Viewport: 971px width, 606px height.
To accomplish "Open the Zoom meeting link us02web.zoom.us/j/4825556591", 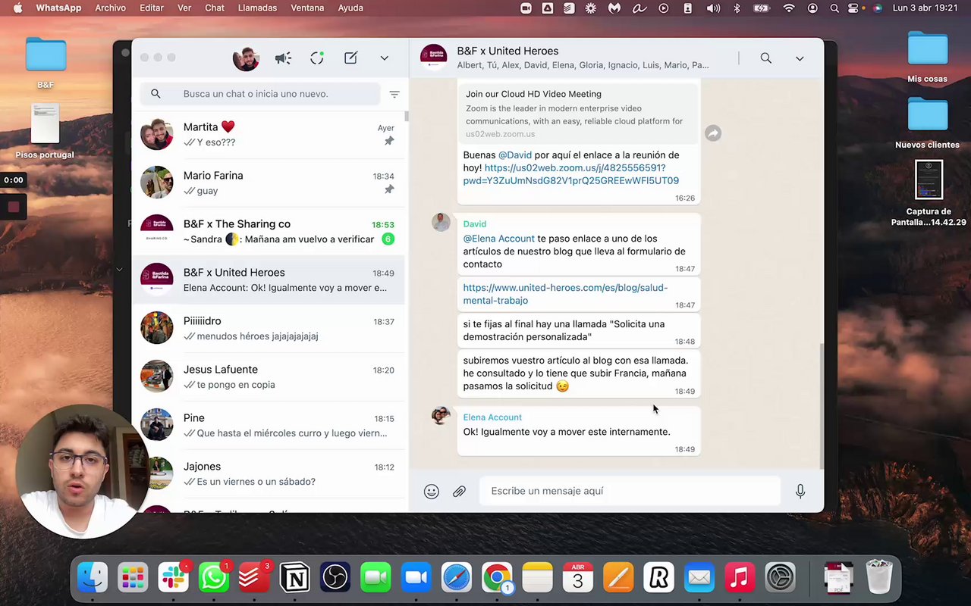I will tap(571, 174).
